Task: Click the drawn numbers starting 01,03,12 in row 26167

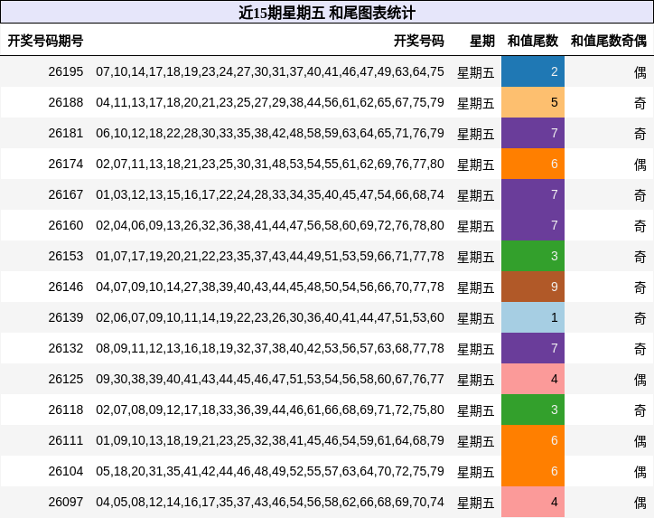Action: 270,195
